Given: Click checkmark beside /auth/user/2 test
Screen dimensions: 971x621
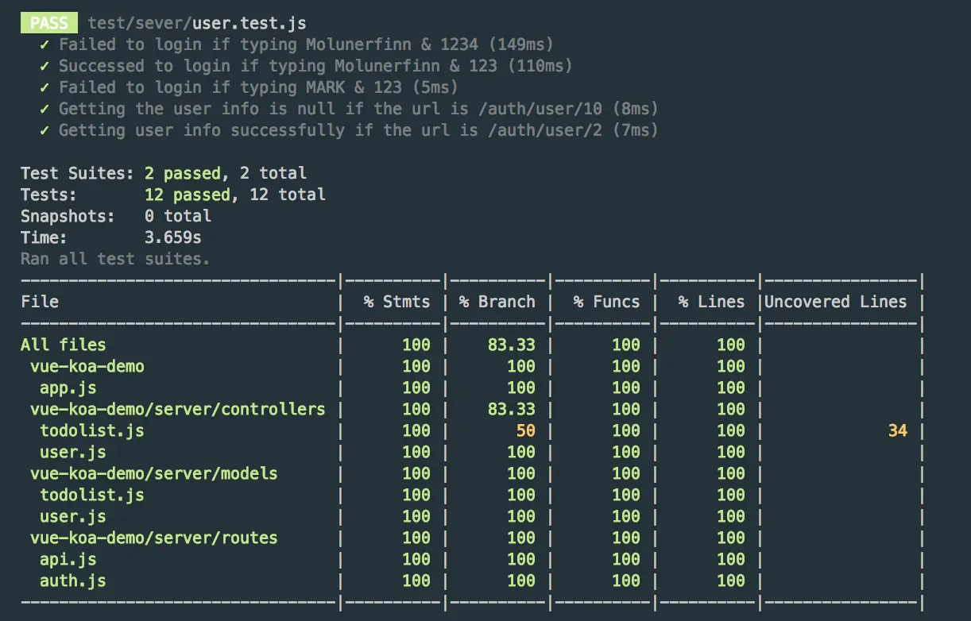Looking at the screenshot, I should 44,130.
